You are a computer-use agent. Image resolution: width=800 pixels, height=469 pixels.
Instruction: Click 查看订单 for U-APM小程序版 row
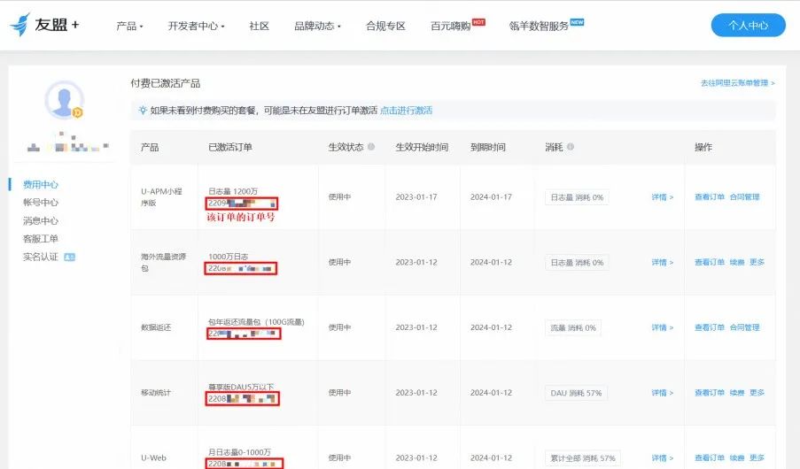pos(710,196)
